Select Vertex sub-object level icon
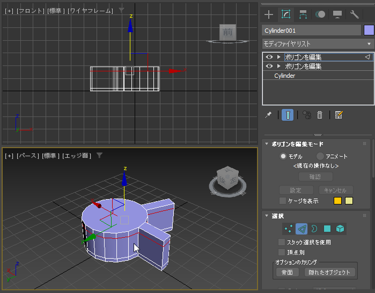This screenshot has height=293, width=375. point(289,229)
